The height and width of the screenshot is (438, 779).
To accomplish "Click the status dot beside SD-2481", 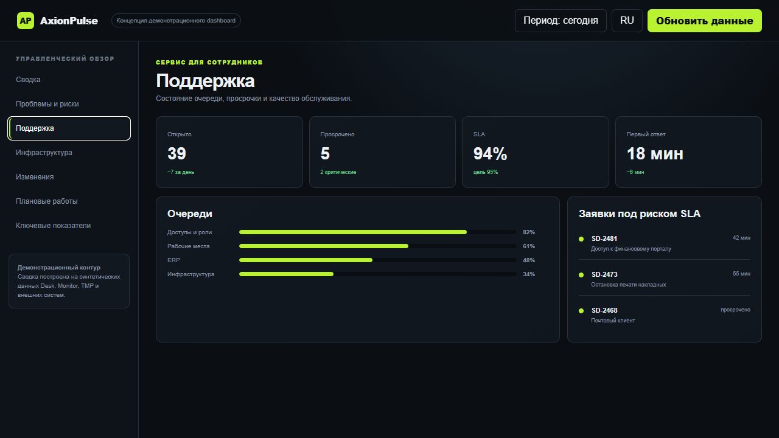I will click(581, 239).
